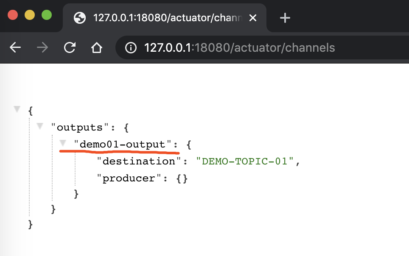This screenshot has width=409, height=256.
Task: Close the 127.0.0.1:18080 tab
Action: 253,18
